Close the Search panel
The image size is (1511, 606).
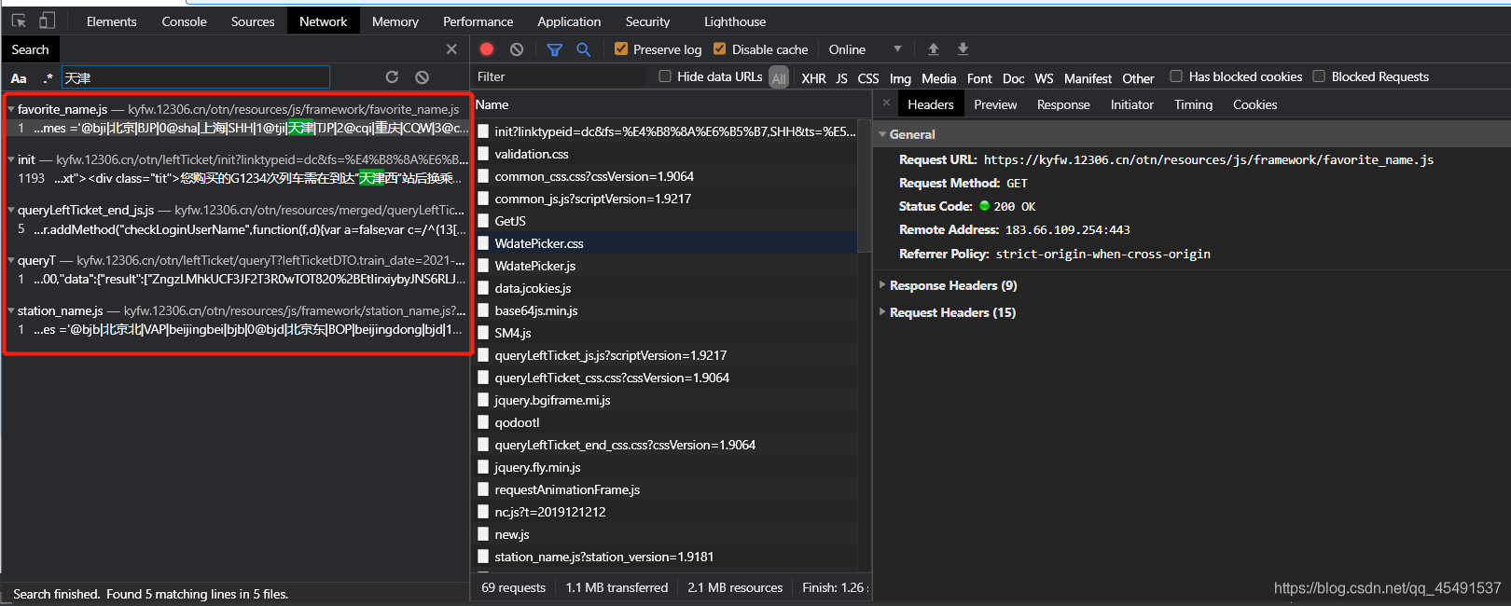coord(451,49)
